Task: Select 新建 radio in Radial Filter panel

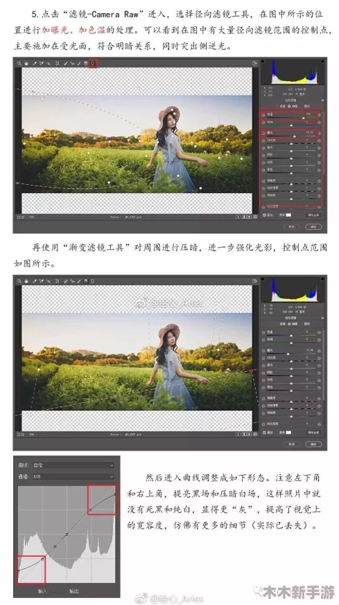Action: click(x=277, y=106)
